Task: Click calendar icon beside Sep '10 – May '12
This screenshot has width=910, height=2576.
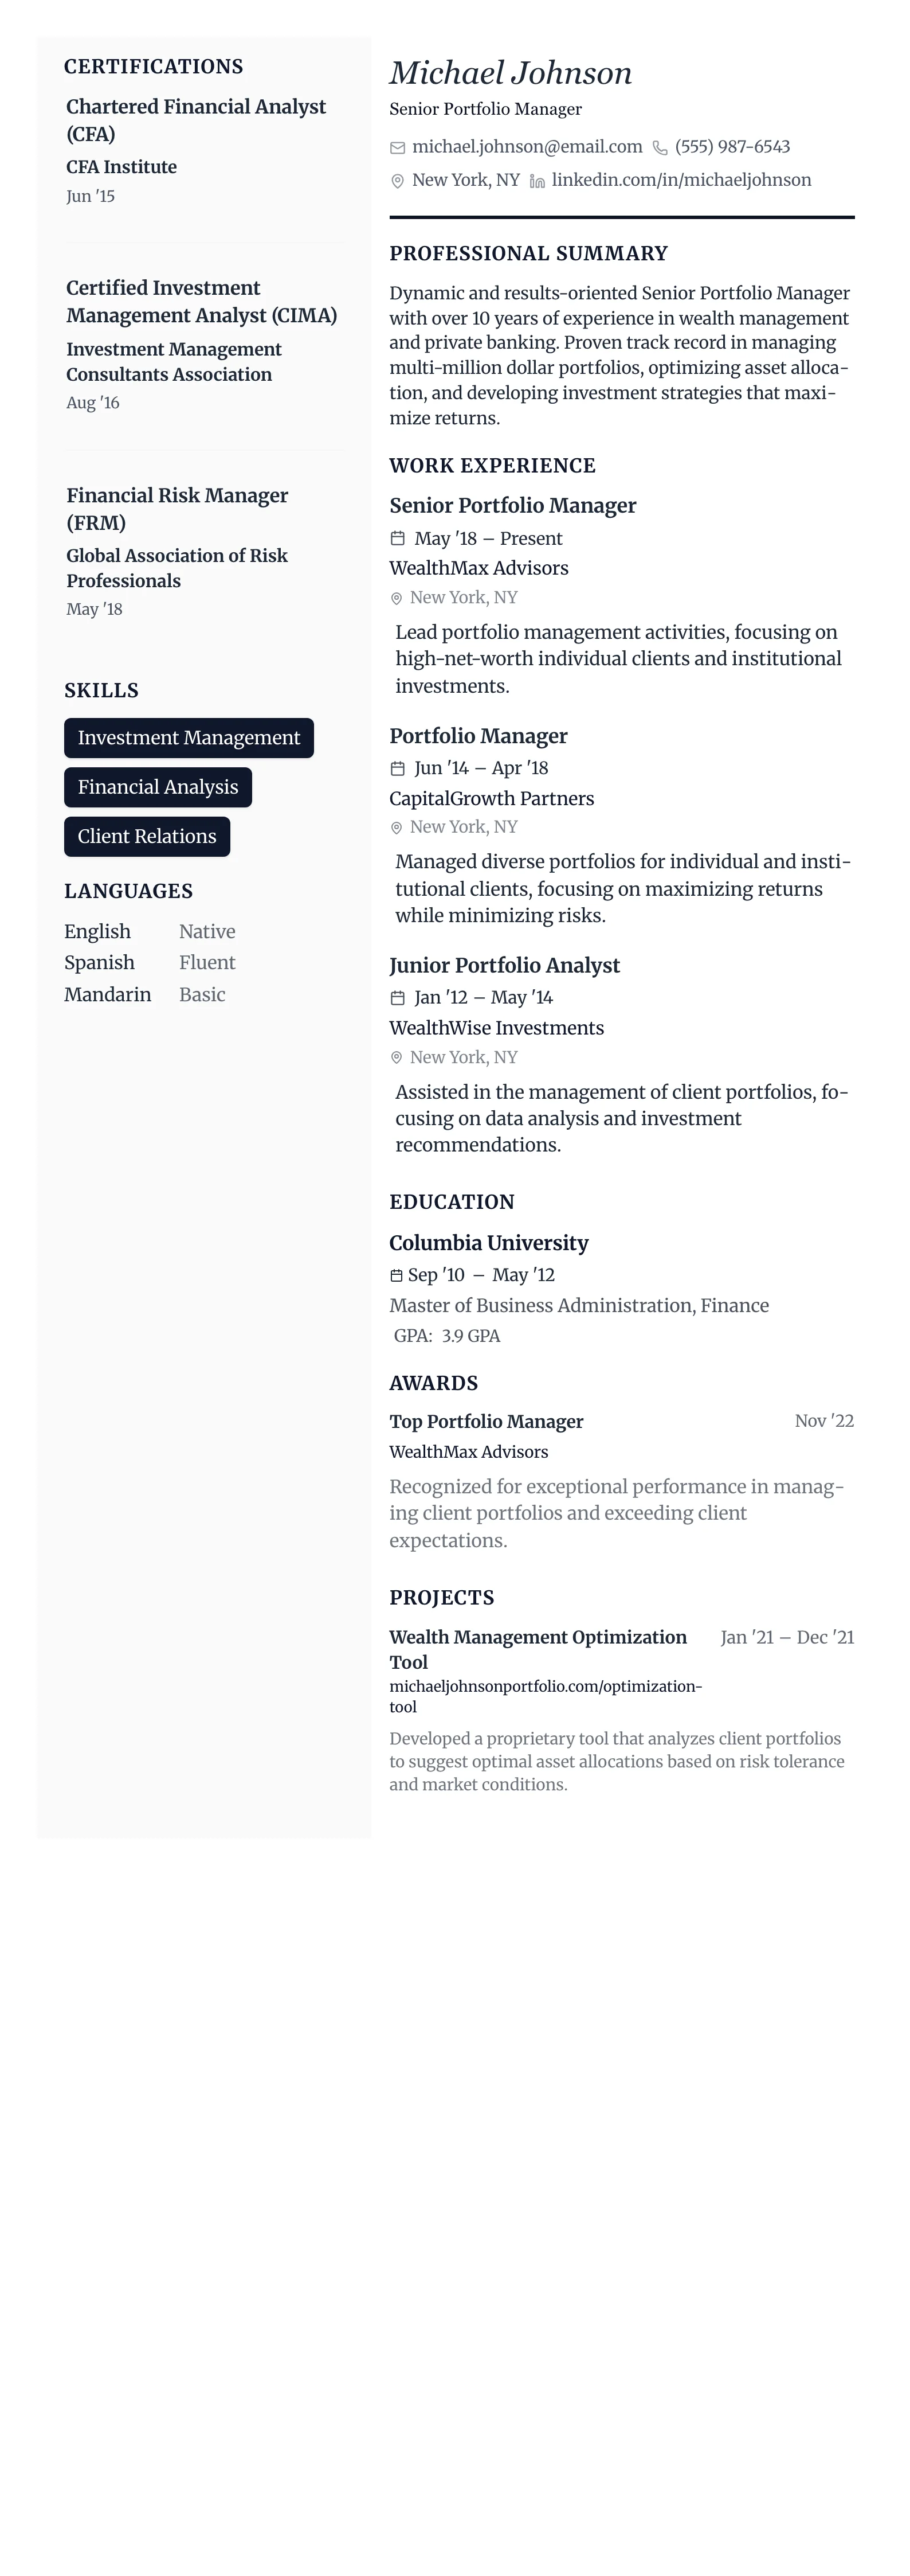Action: point(397,1276)
